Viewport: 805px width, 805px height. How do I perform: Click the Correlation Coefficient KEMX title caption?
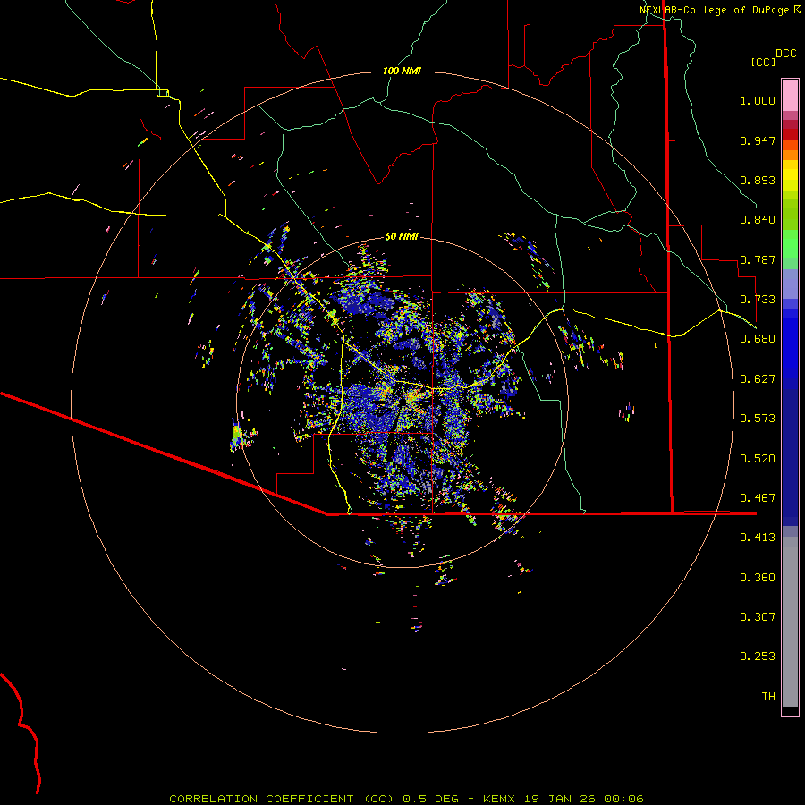(x=406, y=799)
